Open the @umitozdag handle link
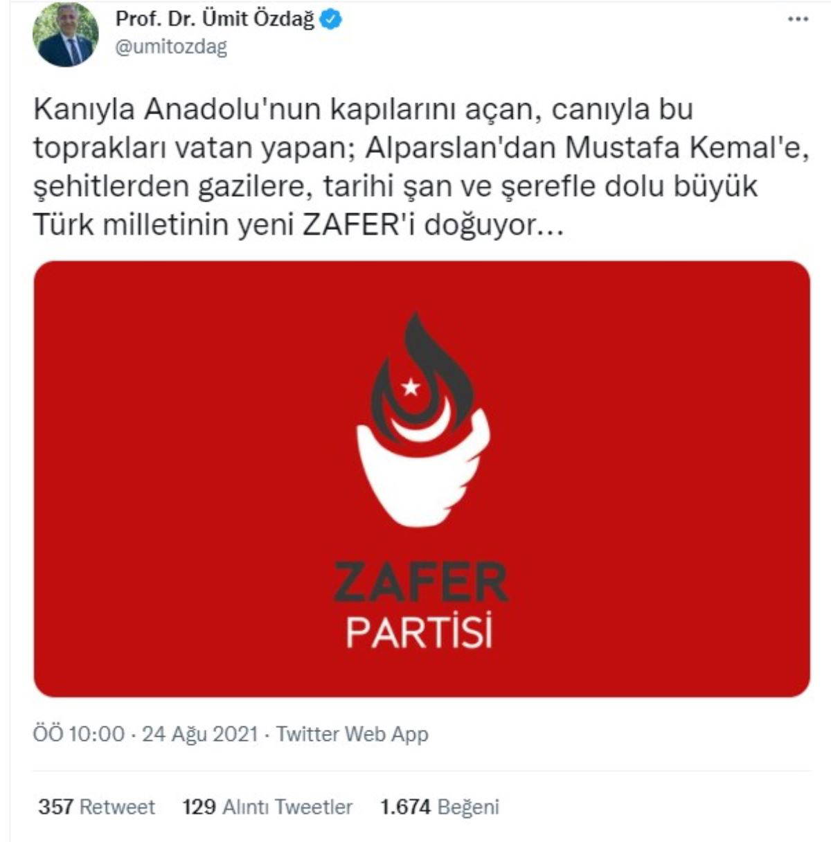Image resolution: width=831 pixels, height=842 pixels. (171, 47)
